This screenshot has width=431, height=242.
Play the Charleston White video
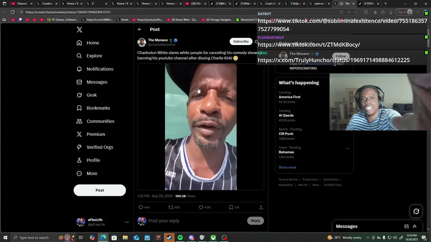click(x=201, y=127)
